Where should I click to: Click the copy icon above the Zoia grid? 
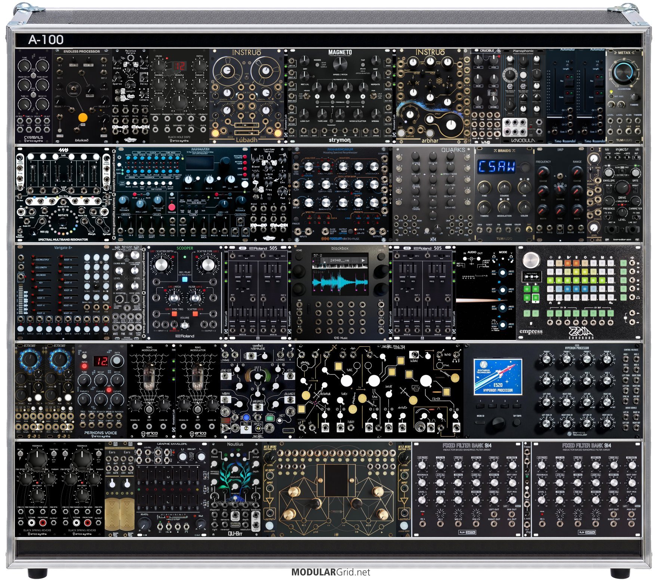point(560,257)
